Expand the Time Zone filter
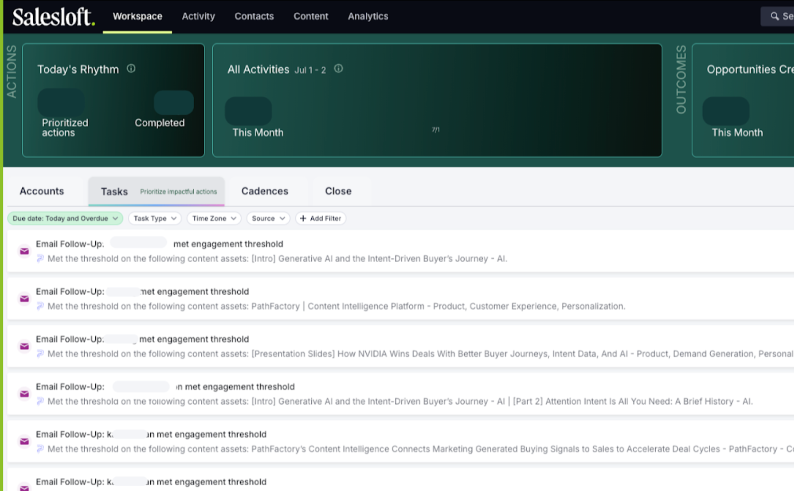794x491 pixels. click(x=214, y=218)
